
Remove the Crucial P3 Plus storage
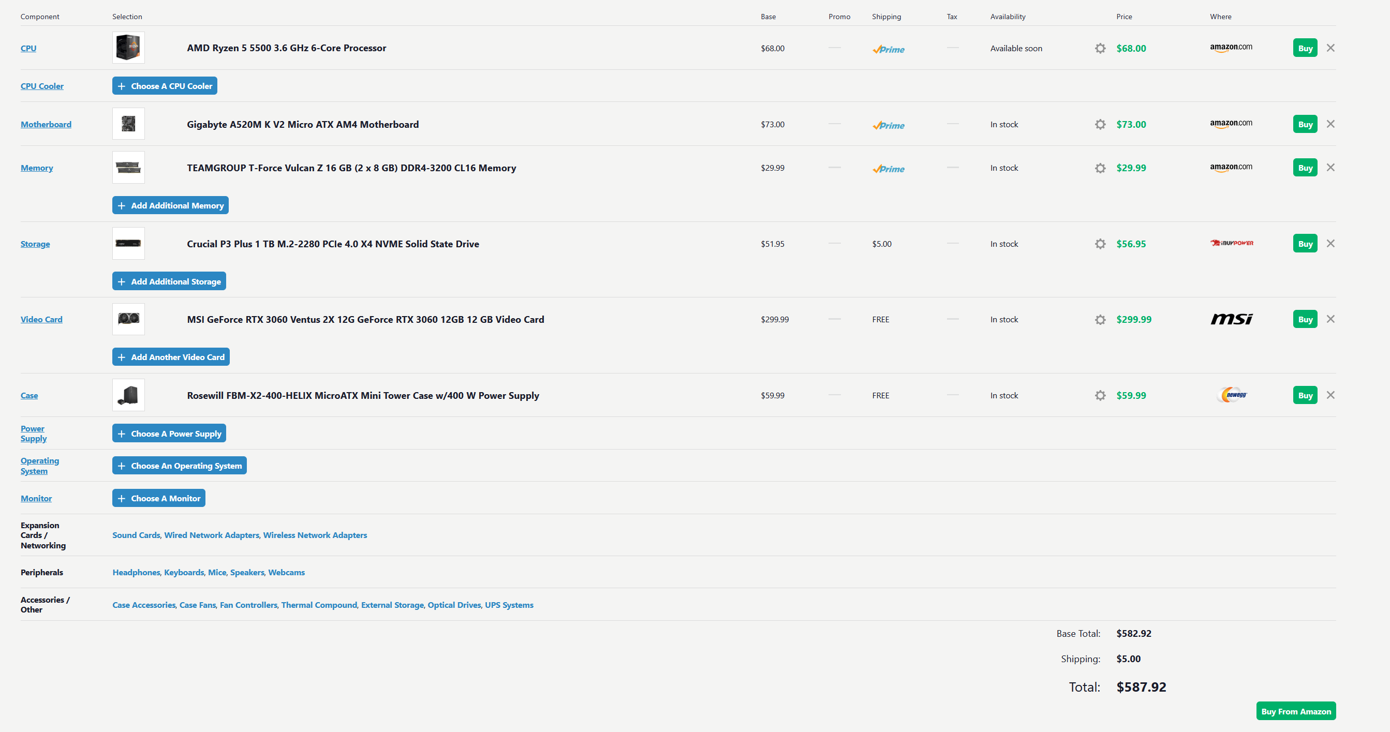coord(1330,243)
